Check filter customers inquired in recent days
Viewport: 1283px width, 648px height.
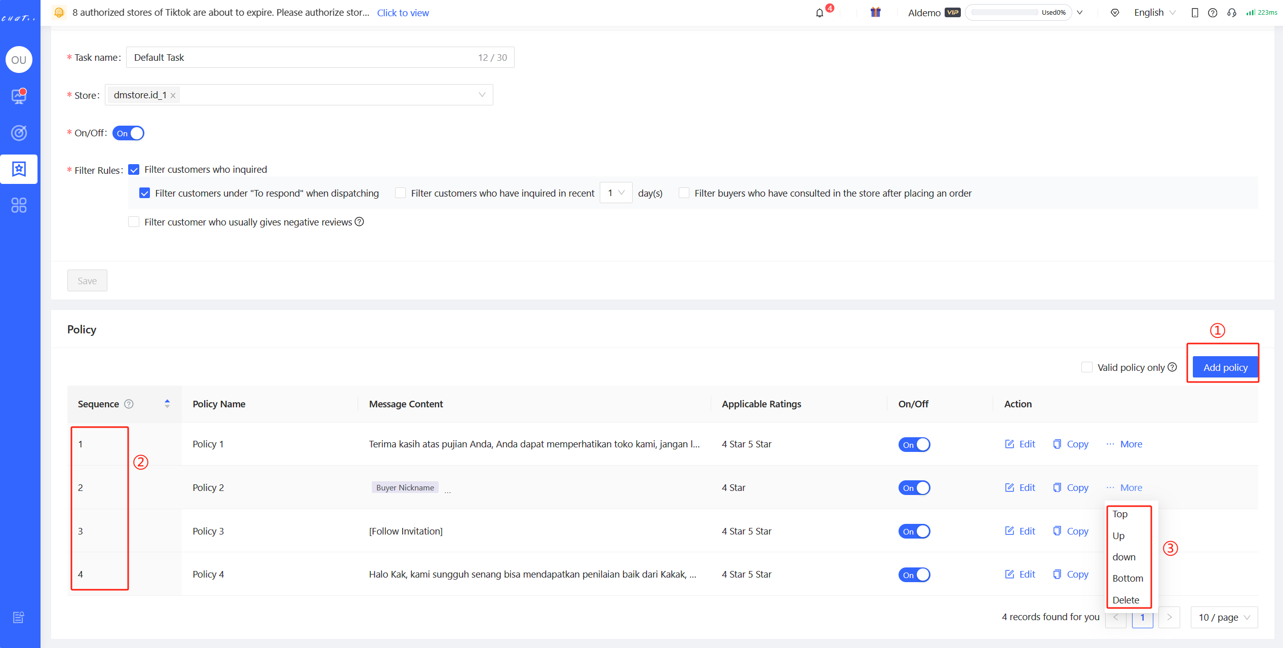(401, 193)
